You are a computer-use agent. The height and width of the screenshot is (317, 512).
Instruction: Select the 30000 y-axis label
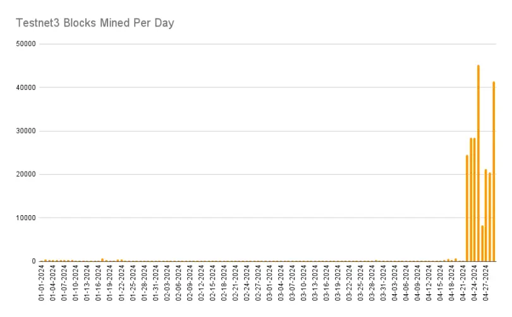pos(25,131)
